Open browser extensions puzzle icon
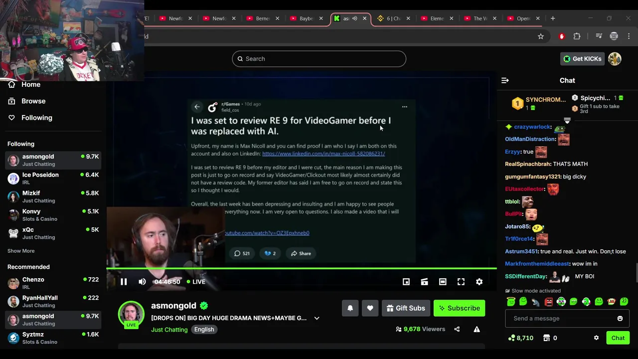 tap(577, 36)
